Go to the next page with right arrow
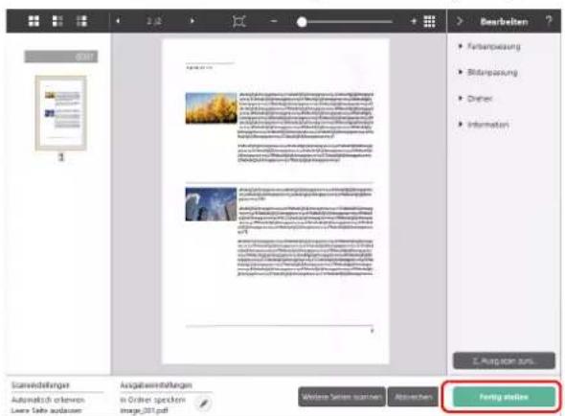The height and width of the screenshot is (416, 565). [192, 21]
